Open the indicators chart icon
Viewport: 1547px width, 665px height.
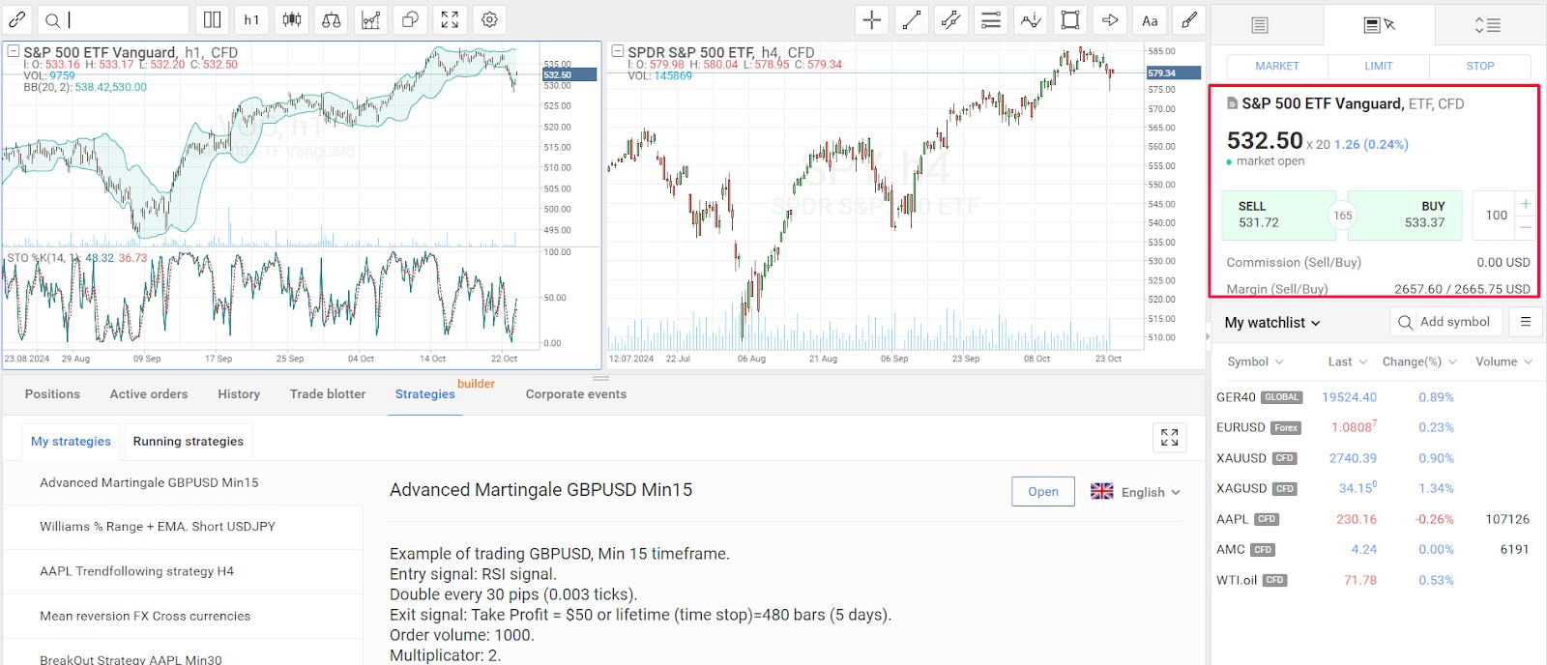click(371, 19)
